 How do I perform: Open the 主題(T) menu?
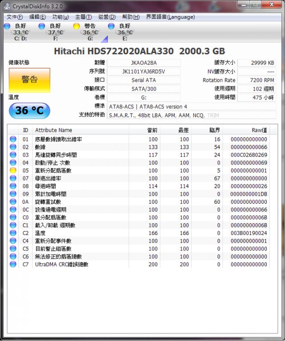[83, 17]
